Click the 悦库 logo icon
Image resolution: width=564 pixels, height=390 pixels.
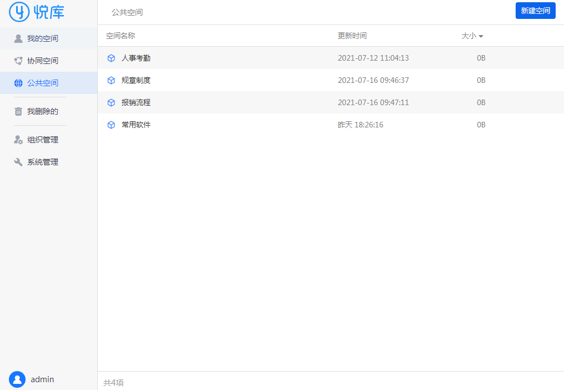(19, 12)
